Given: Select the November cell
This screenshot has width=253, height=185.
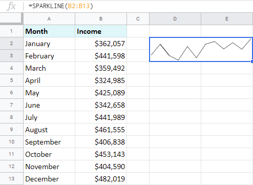Looking at the screenshot, I should (x=49, y=167).
